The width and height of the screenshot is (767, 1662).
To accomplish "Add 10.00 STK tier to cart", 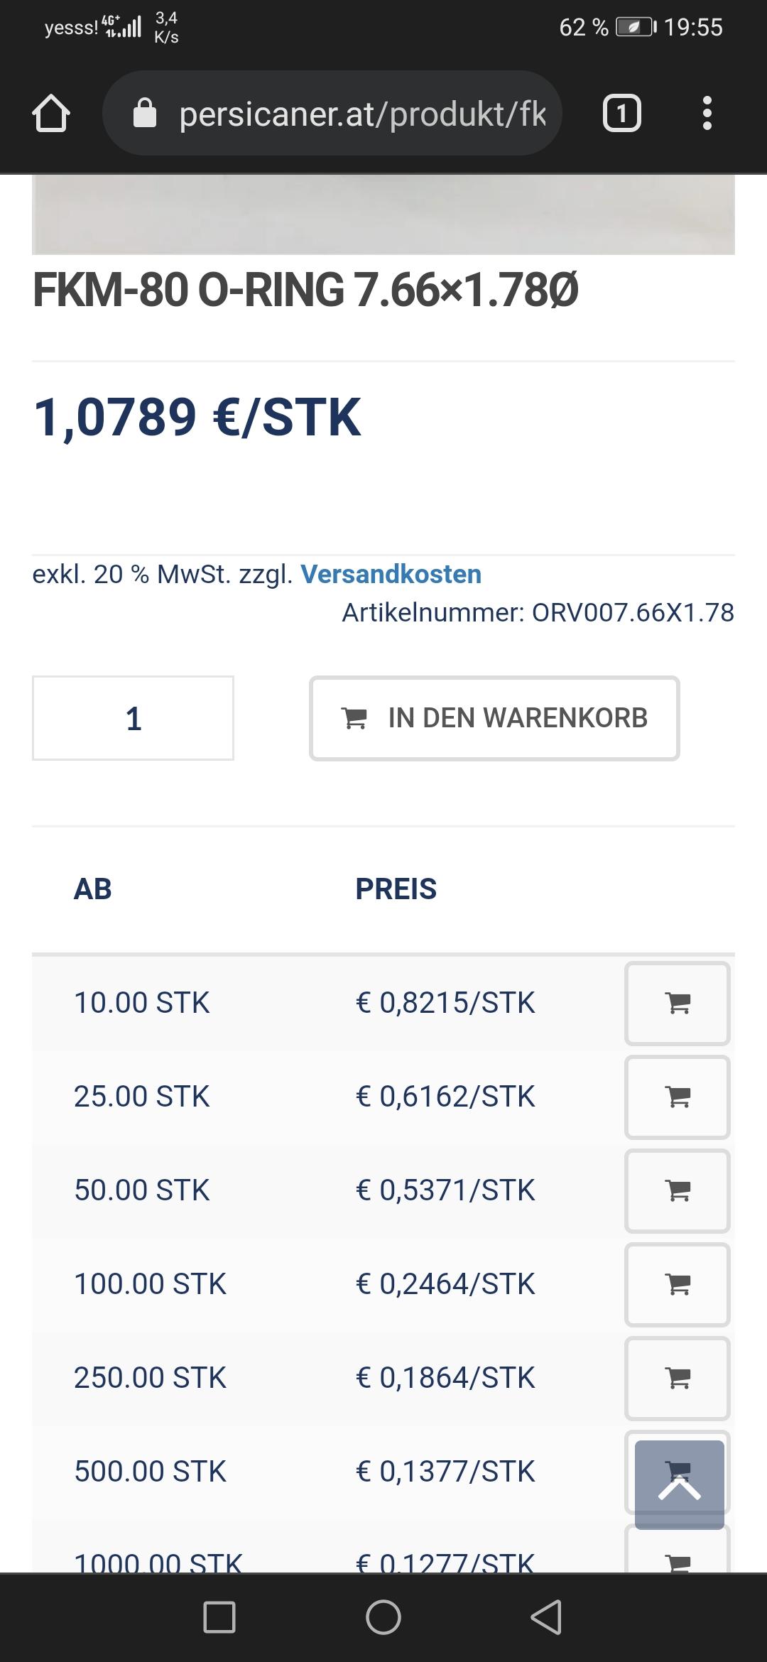I will (x=678, y=1003).
